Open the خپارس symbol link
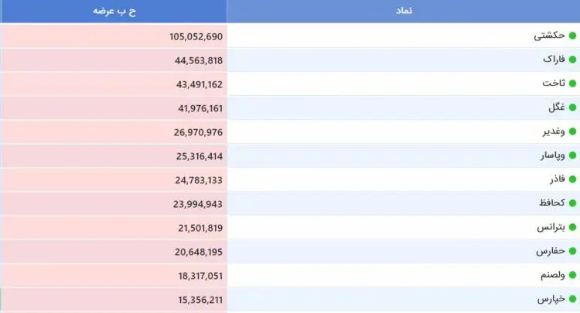The image size is (580, 313). pyautogui.click(x=551, y=300)
